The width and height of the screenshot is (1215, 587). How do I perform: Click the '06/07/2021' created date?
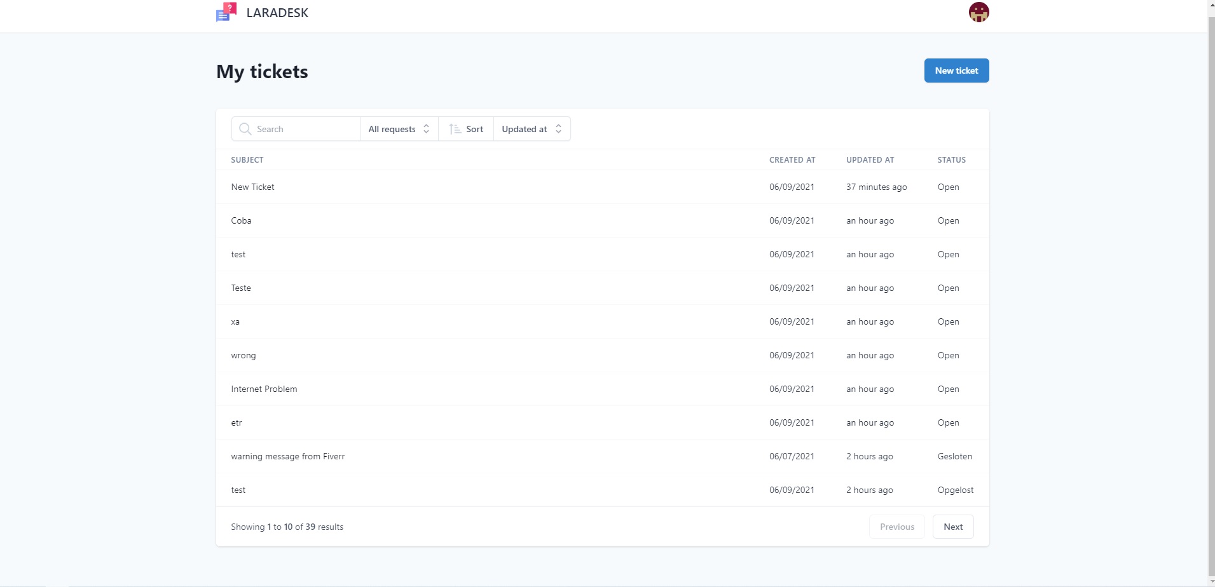coord(792,456)
